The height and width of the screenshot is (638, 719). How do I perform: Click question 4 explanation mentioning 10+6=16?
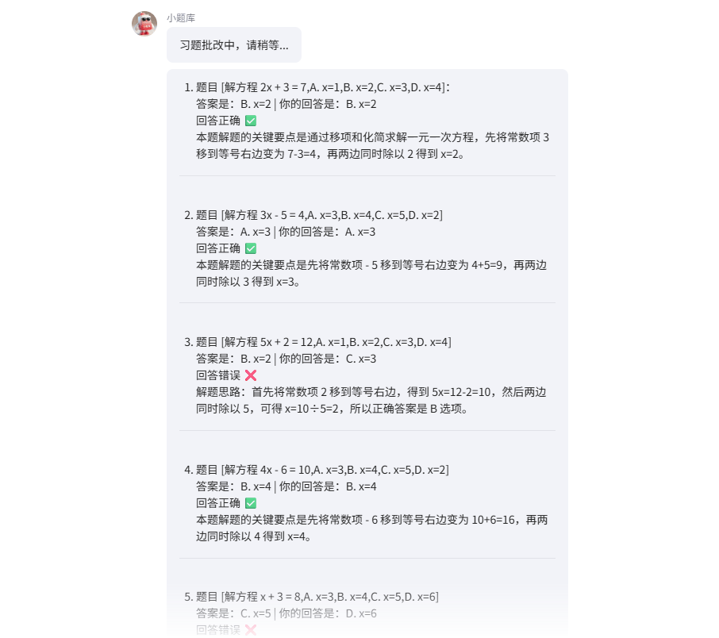click(x=372, y=528)
